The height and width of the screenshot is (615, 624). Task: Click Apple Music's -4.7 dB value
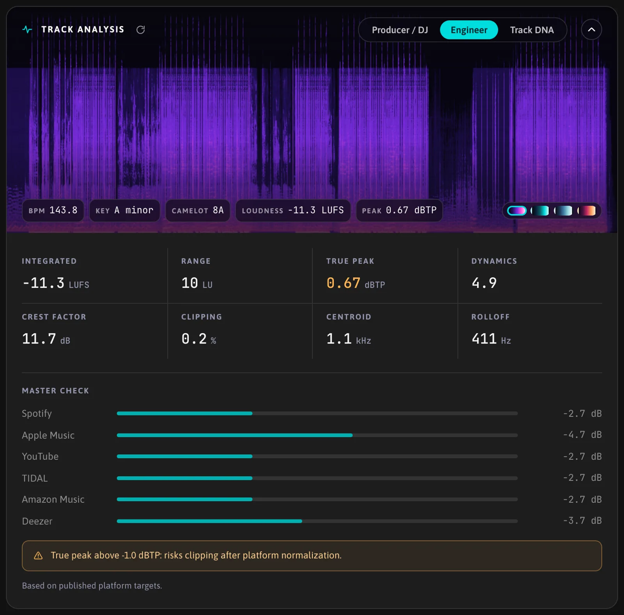point(582,435)
